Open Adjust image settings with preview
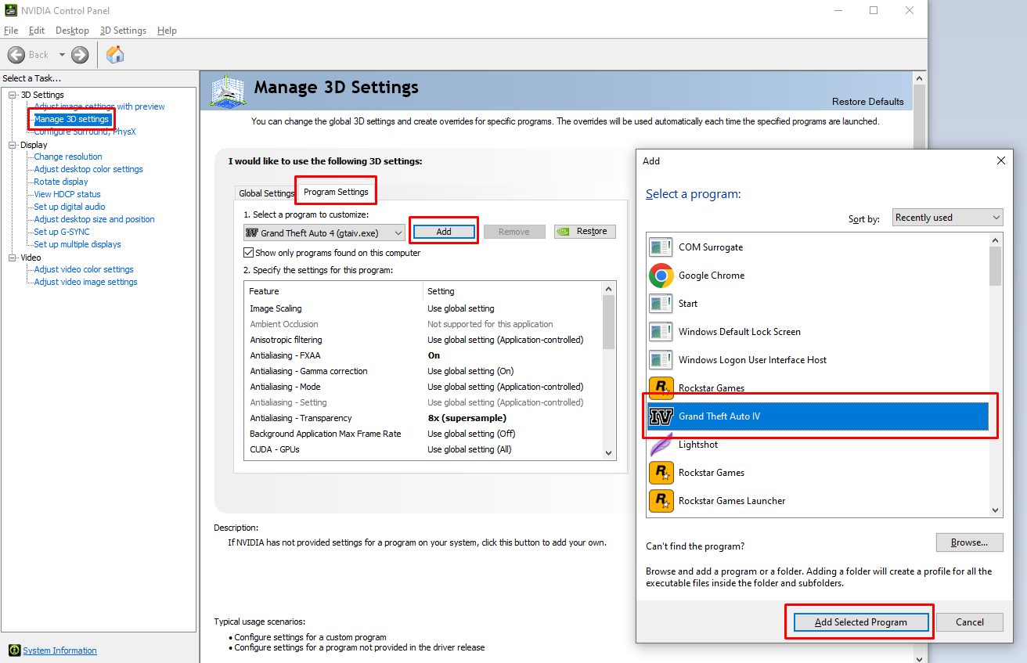Screen dimensions: 1027x663 click(99, 106)
